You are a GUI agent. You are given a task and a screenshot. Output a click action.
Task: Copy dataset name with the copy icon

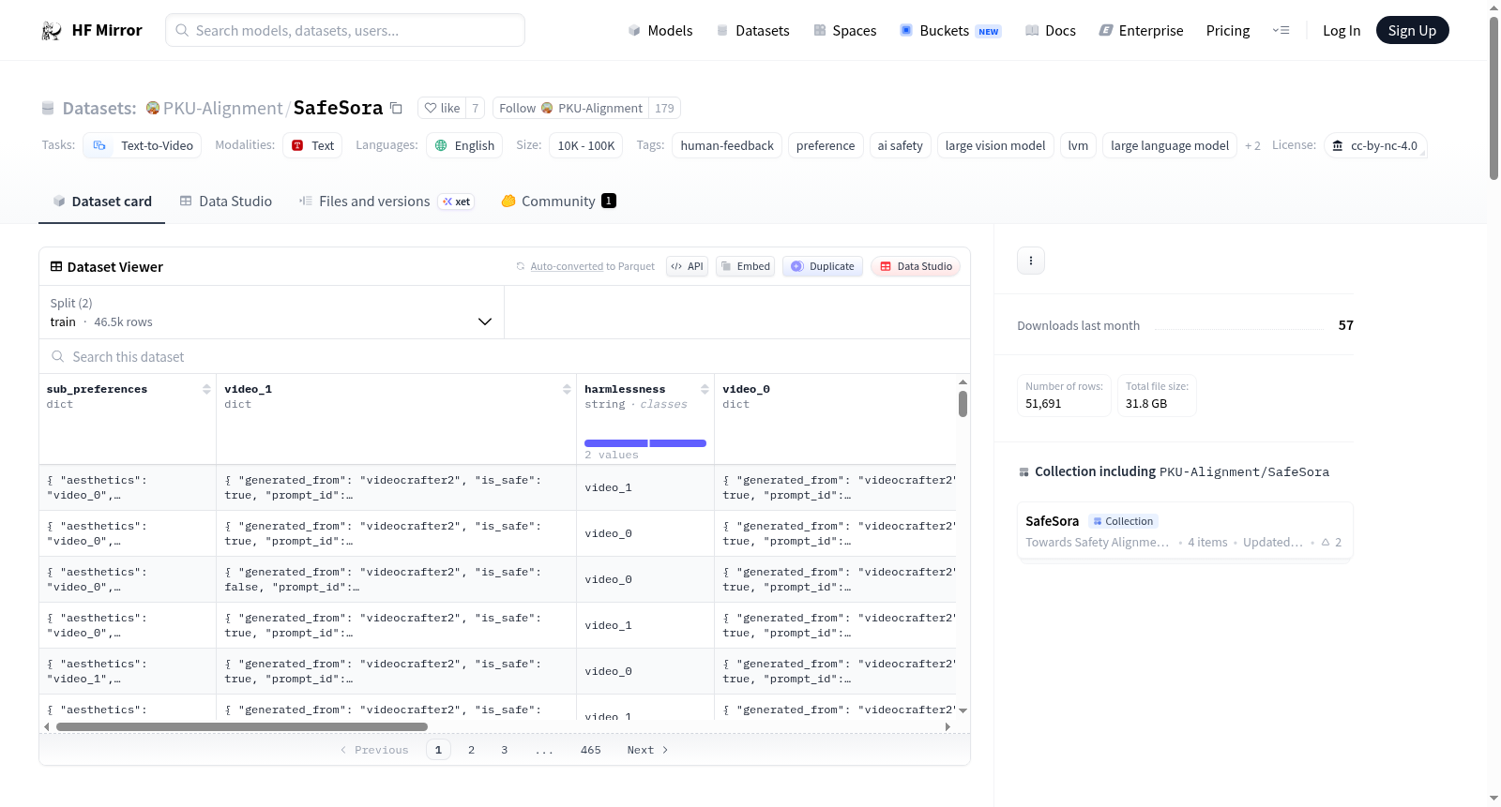point(396,108)
